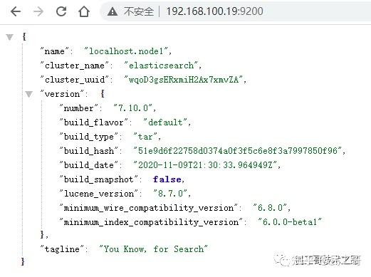Click the cluster_uuid value string
The image size is (371, 277).
pyautogui.click(x=184, y=80)
